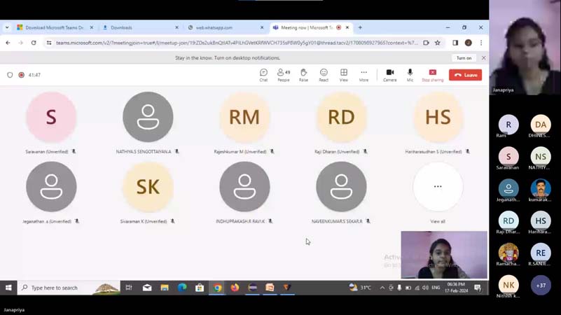The image size is (561, 315).
Task: Expand the More actions menu
Action: coord(363,74)
